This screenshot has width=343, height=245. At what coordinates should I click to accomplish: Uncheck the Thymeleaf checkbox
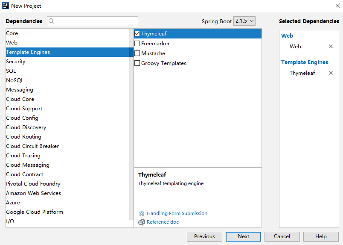tap(137, 34)
